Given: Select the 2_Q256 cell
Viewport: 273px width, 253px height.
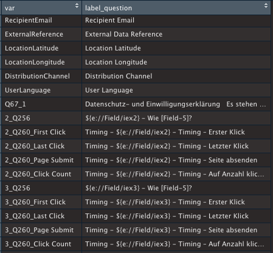Looking at the screenshot, I should coord(42,118).
